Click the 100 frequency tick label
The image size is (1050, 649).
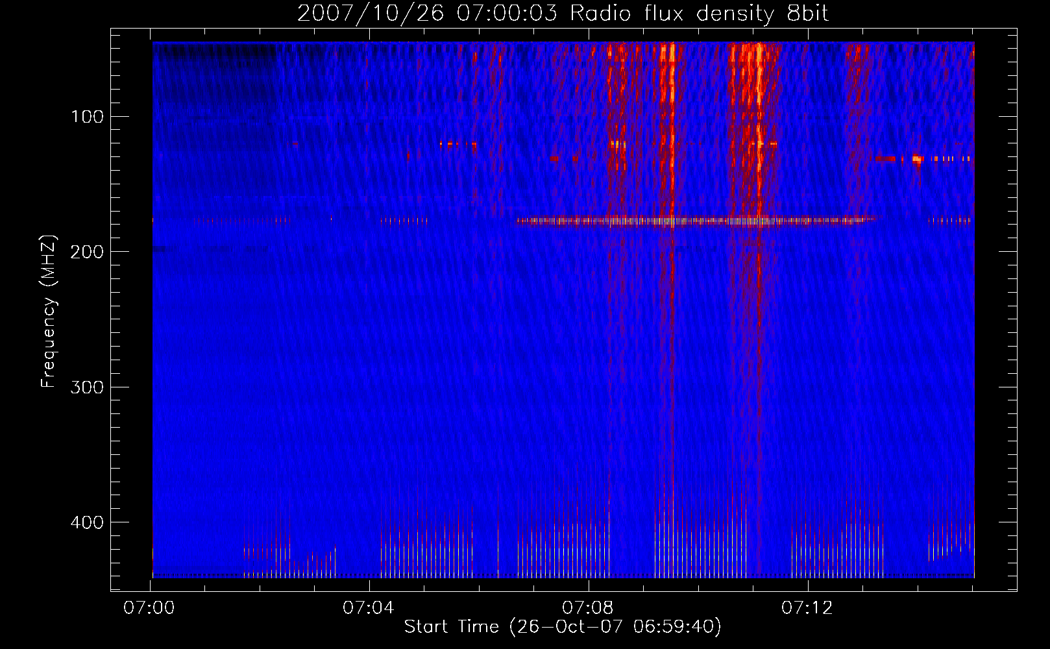point(88,117)
